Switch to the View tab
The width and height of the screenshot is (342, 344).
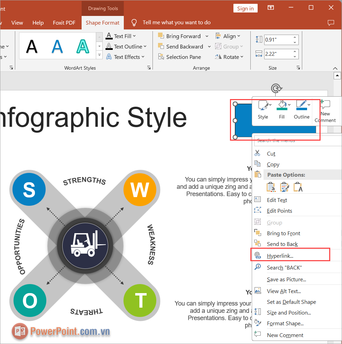coord(17,23)
